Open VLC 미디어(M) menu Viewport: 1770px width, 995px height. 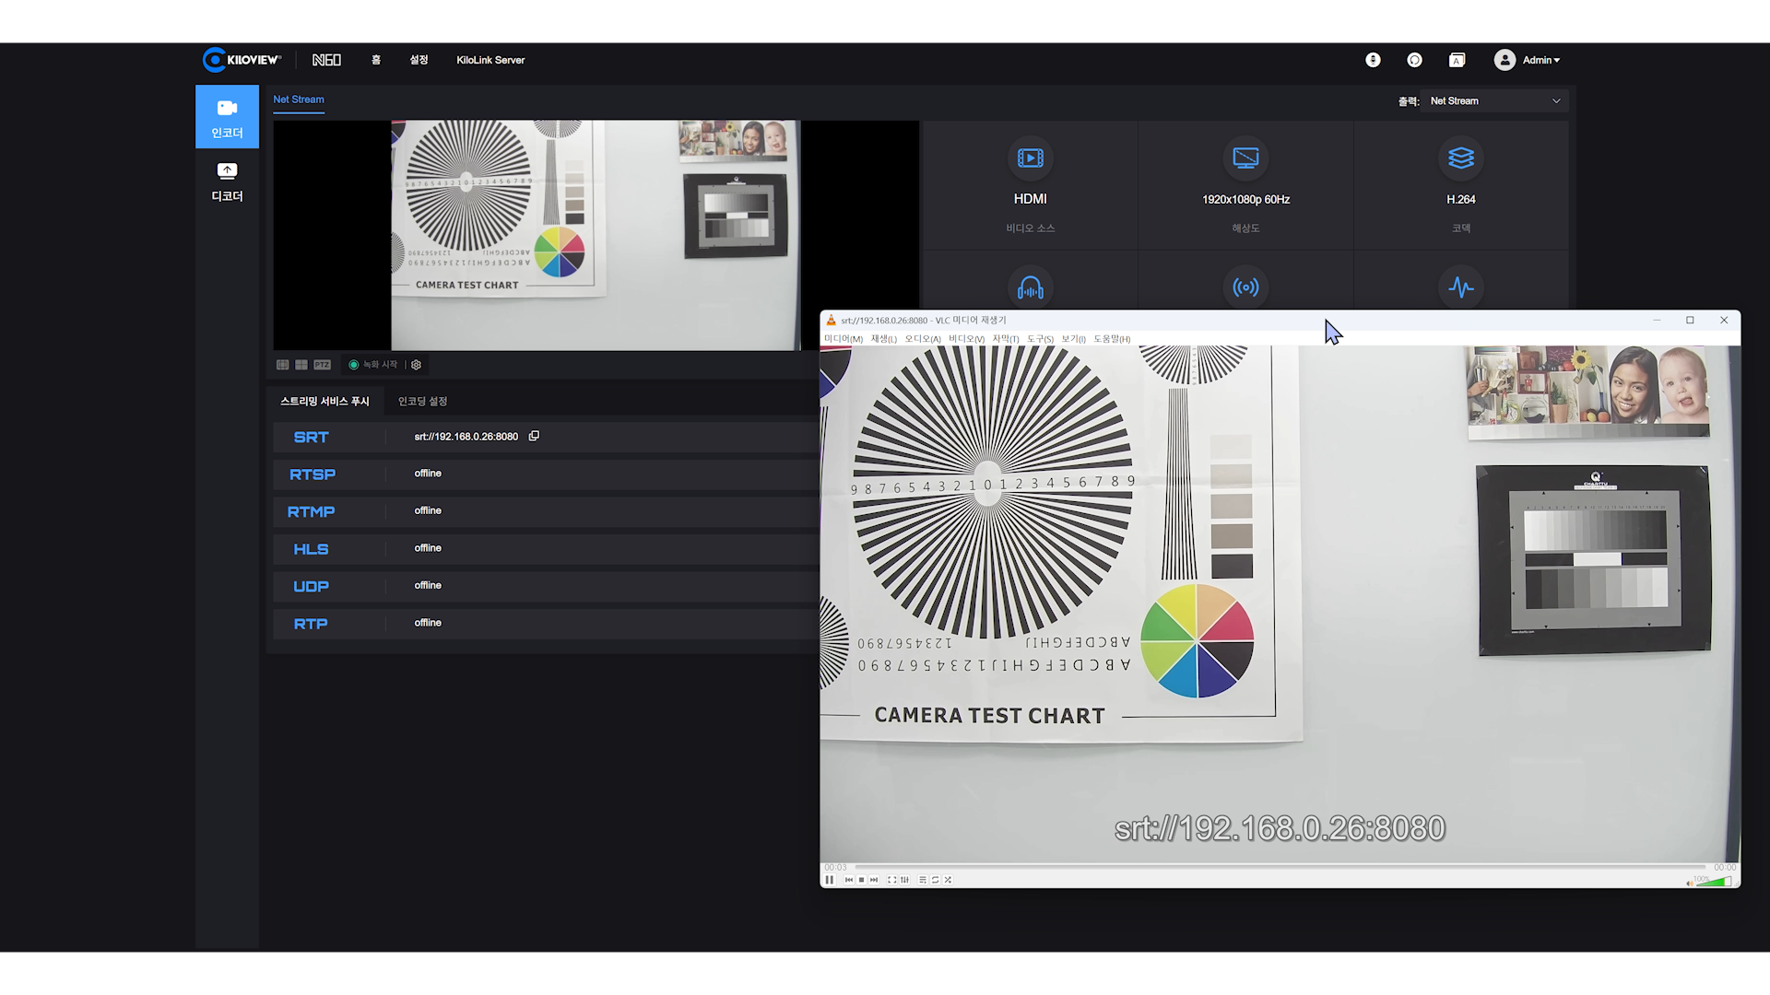click(x=843, y=339)
